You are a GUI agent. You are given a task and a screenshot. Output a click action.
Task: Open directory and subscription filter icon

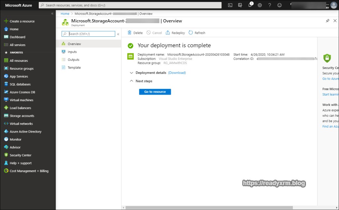pyautogui.click(x=240, y=5)
